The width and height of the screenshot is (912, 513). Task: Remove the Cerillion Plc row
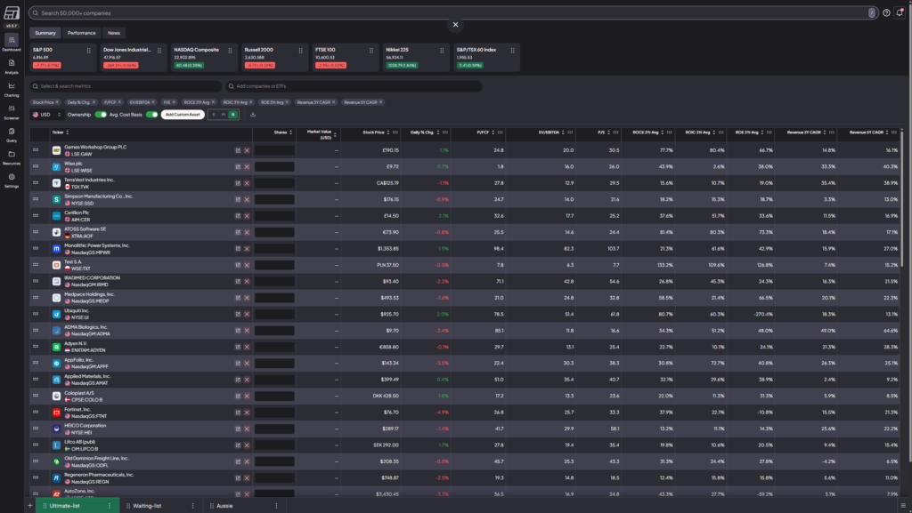tap(247, 216)
